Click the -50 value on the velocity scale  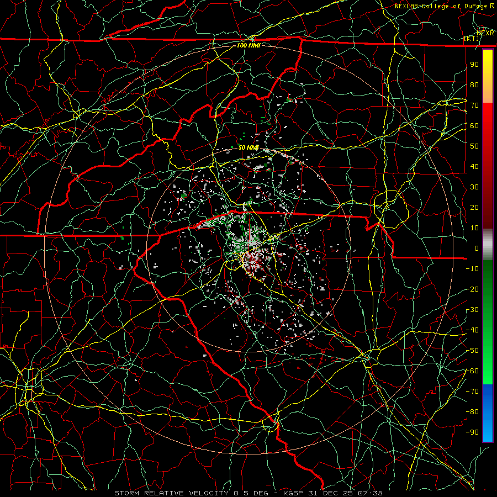472,351
